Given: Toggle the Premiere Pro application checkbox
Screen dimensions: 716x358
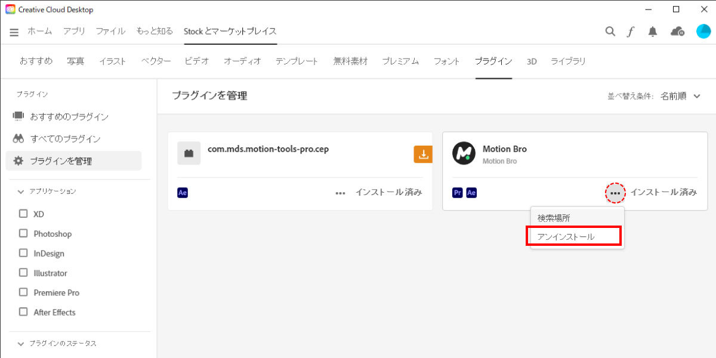Looking at the screenshot, I should point(23,292).
